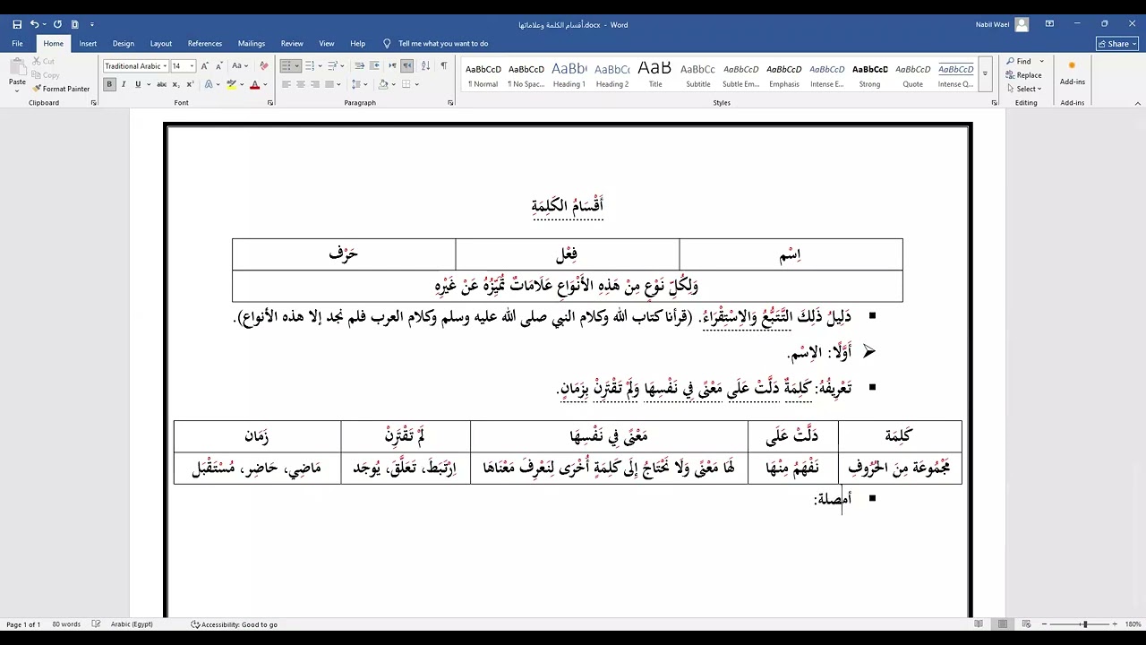Open the Font dialog launcher
The height and width of the screenshot is (645, 1146).
pos(270,103)
